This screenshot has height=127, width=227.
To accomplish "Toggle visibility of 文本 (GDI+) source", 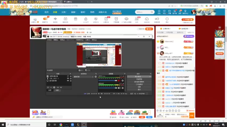I will point(68,78).
